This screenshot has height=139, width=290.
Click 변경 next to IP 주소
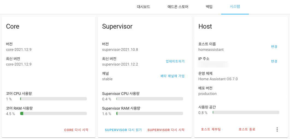tap(274, 61)
